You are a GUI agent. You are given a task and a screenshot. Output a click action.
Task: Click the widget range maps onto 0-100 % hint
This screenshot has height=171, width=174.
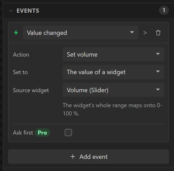[112, 109]
